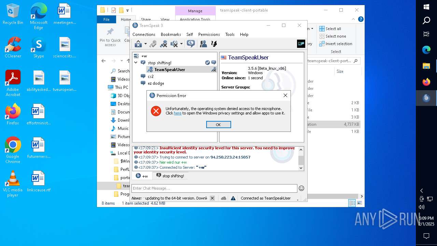
Task: Click Select none in Explorer ribbon
Action: [333, 36]
